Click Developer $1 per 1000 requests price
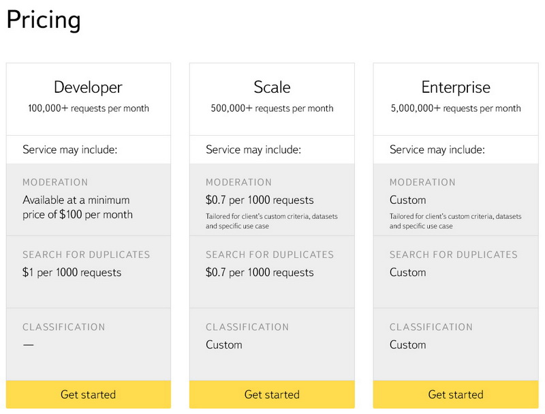Screen dimensions: 545x414 pyautogui.click(x=72, y=273)
